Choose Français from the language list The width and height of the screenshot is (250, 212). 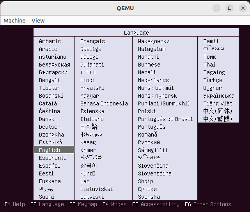92,41
